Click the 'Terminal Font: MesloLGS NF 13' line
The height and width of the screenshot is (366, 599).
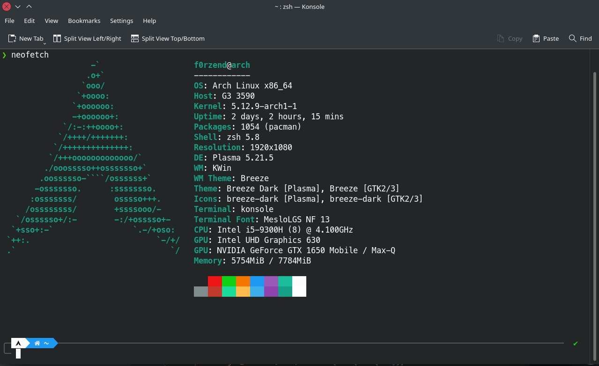[x=262, y=220]
